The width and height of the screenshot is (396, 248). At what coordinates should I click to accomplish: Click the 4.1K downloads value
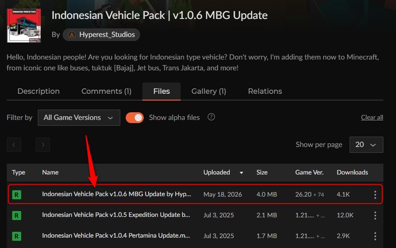(343, 194)
